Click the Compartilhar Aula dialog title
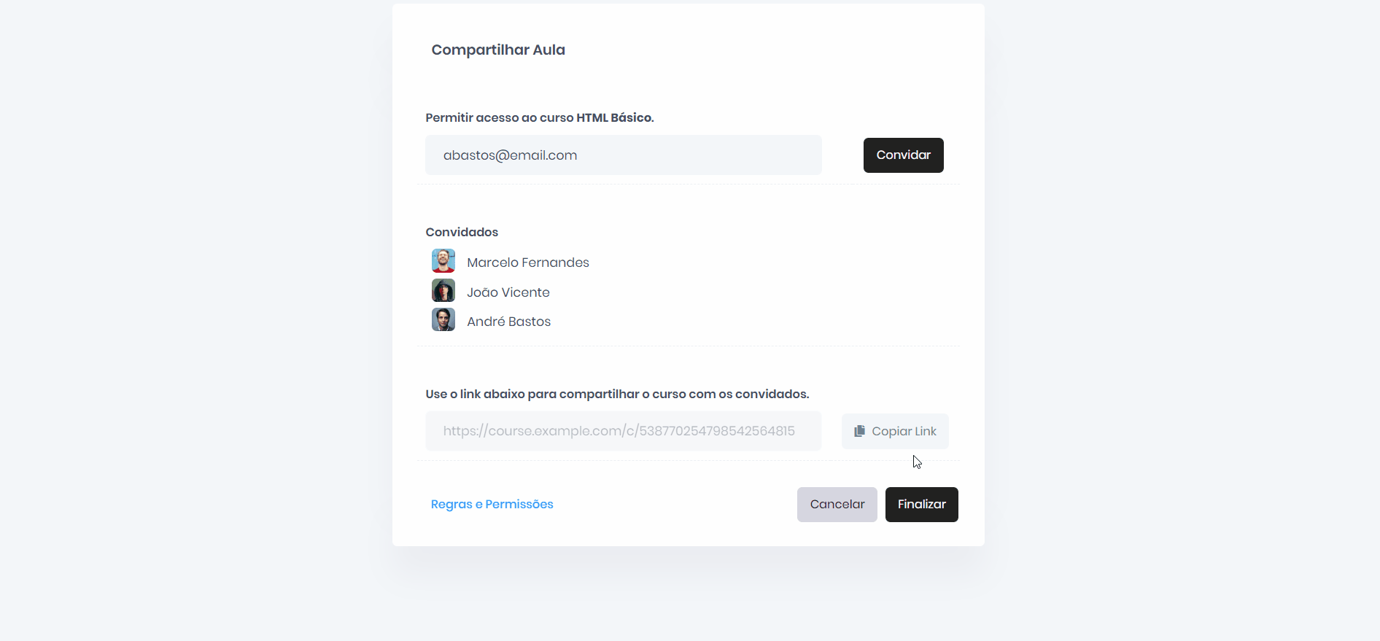The image size is (1380, 641). [x=498, y=50]
